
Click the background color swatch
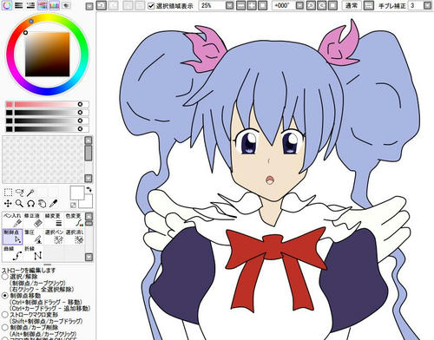coord(87,202)
